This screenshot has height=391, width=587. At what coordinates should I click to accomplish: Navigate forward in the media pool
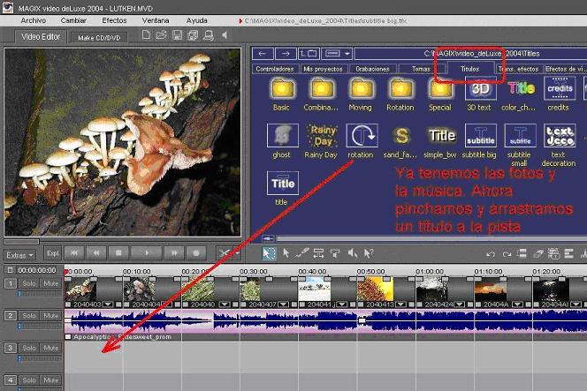pos(286,54)
